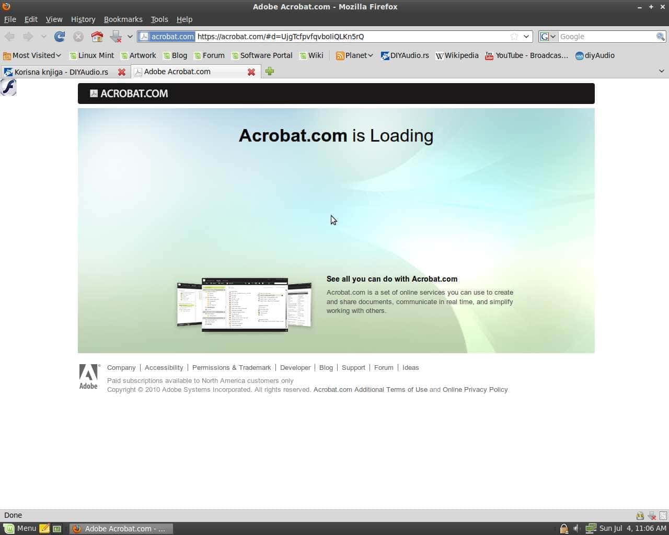Open the back/forward history dropdown
669x535 pixels.
(43, 37)
